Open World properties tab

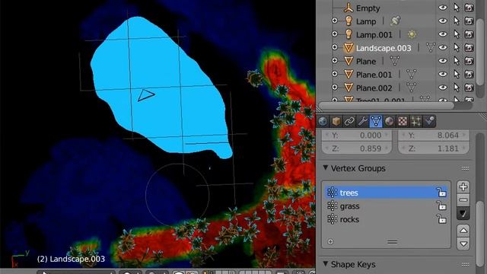tap(323, 121)
